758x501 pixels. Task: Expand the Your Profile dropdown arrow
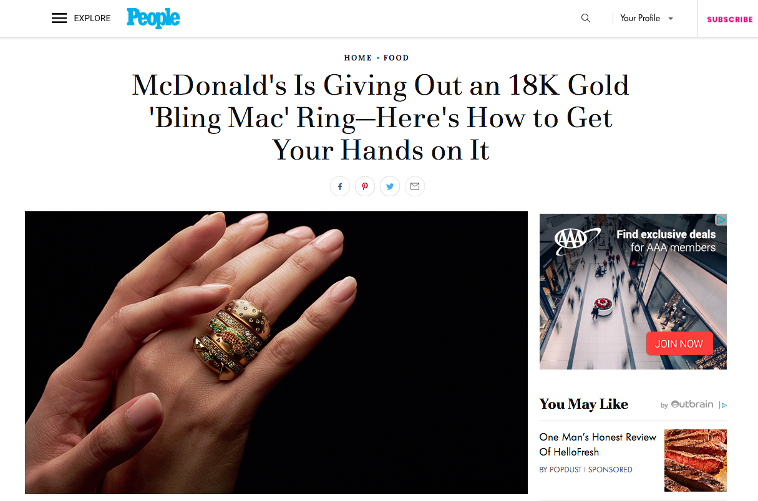click(x=671, y=19)
